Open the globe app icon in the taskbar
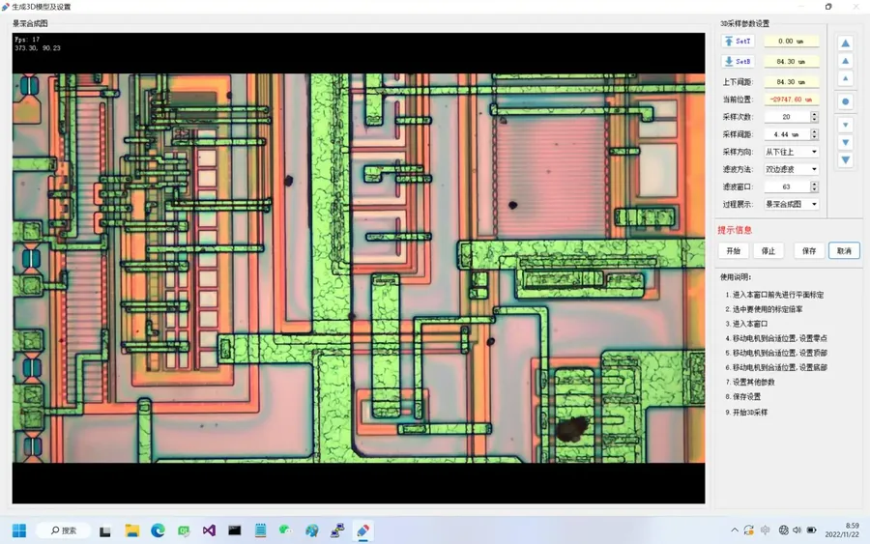The width and height of the screenshot is (870, 544). point(312,530)
